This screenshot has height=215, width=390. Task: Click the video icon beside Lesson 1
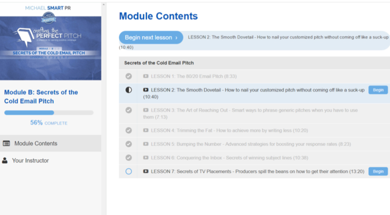click(x=146, y=76)
